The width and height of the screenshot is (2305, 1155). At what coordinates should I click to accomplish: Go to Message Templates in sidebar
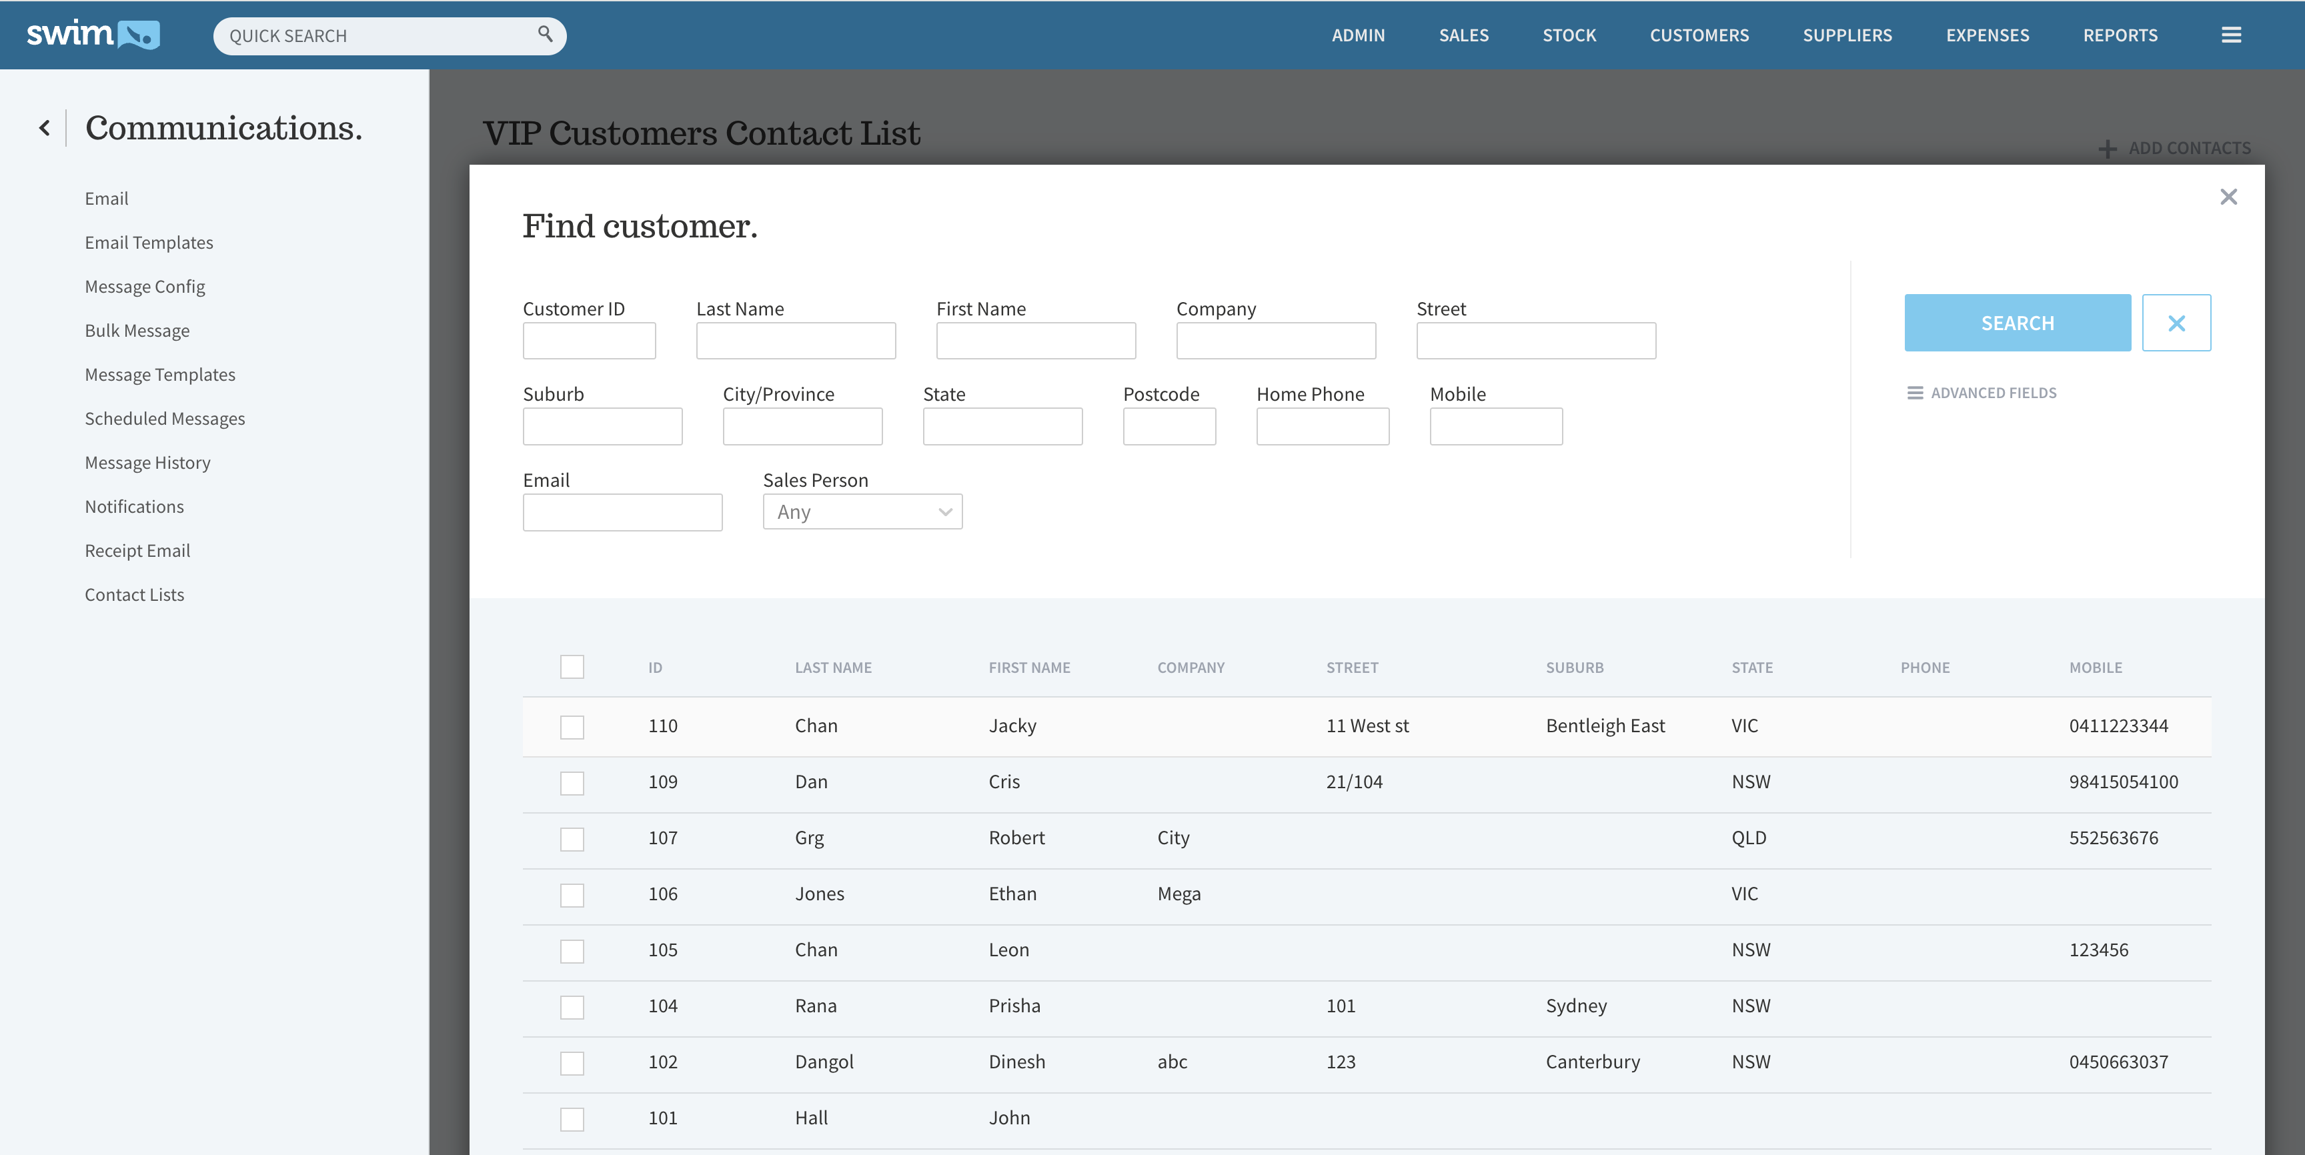tap(159, 374)
